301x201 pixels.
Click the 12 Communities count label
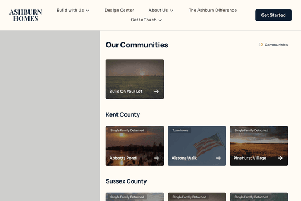pos(273,45)
